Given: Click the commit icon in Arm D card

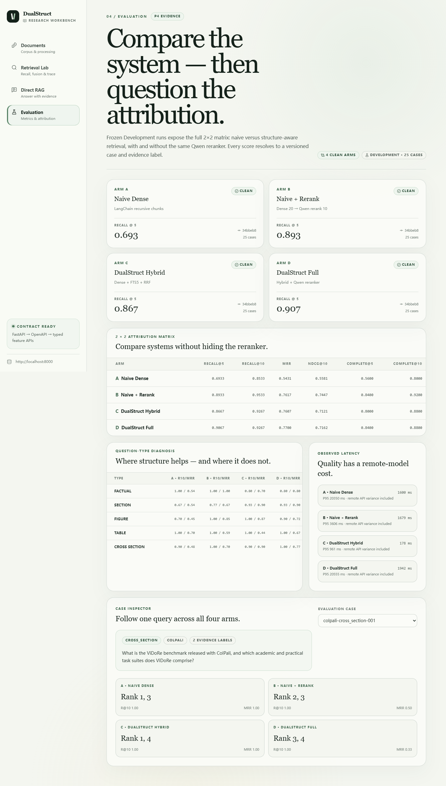Looking at the screenshot, I should (x=401, y=304).
